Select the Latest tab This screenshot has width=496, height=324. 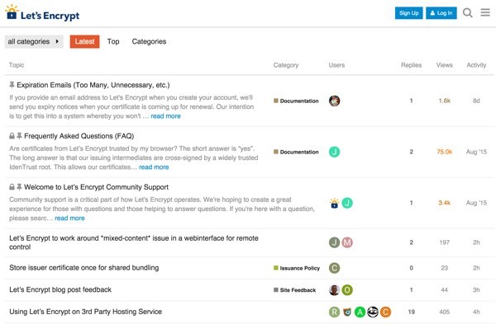pyautogui.click(x=84, y=42)
